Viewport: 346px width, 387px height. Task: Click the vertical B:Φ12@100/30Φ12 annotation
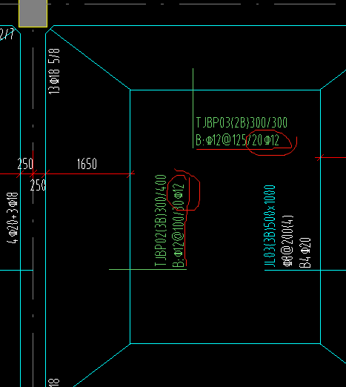(179, 225)
